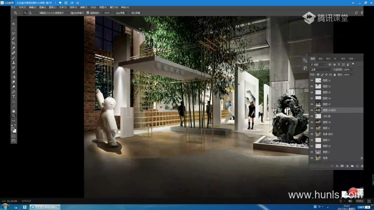This screenshot has width=374, height=210.
Task: Click 适合屏幕 button
Action: [x=120, y=13]
